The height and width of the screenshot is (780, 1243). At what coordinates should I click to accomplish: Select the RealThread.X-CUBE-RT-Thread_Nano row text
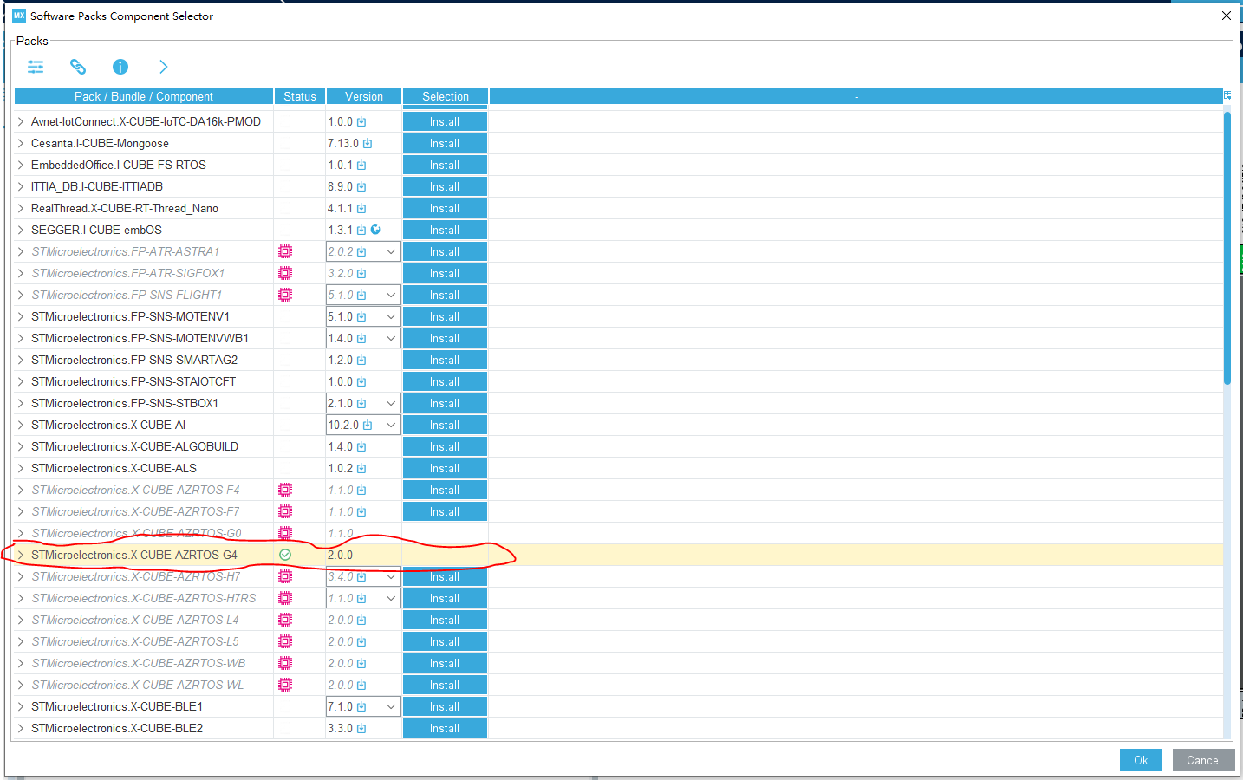pyautogui.click(x=125, y=208)
